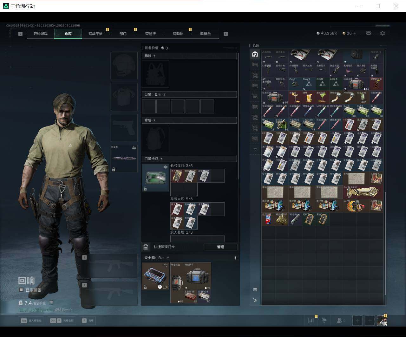Select the green martini item in the warehouse
Image resolution: width=406 pixels, height=337 pixels.
[x=322, y=97]
